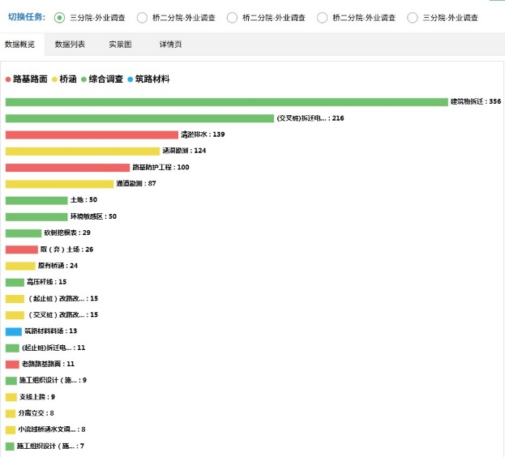Select the already-checked 三分院-外业调查 radio button
The width and height of the screenshot is (505, 457).
coord(59,17)
